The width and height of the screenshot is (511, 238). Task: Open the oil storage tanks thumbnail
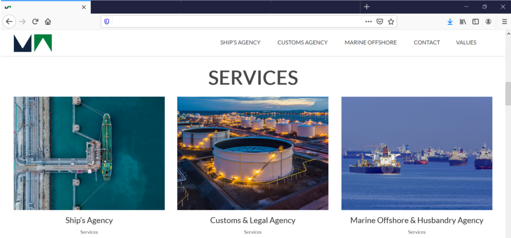[x=253, y=153]
